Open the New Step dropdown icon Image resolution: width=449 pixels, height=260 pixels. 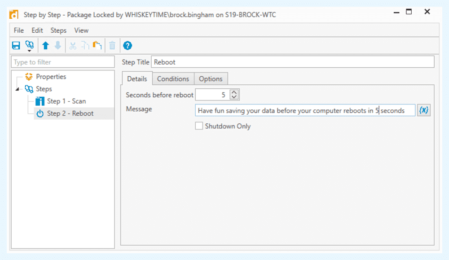tap(30, 46)
